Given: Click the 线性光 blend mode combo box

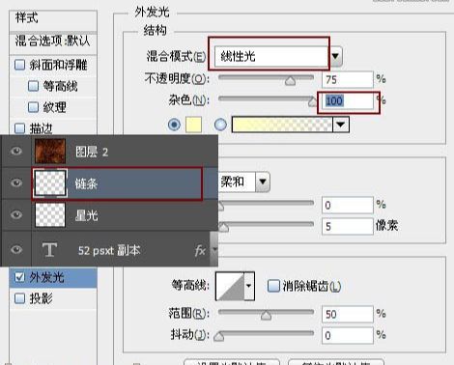Looking at the screenshot, I should pyautogui.click(x=270, y=57).
